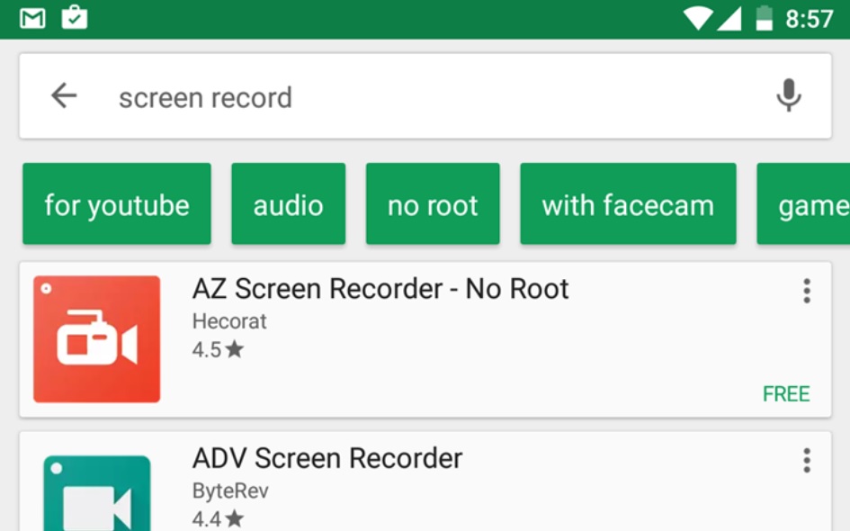The image size is (850, 531).
Task: Tap the Wi-Fi status icon
Action: (x=697, y=18)
